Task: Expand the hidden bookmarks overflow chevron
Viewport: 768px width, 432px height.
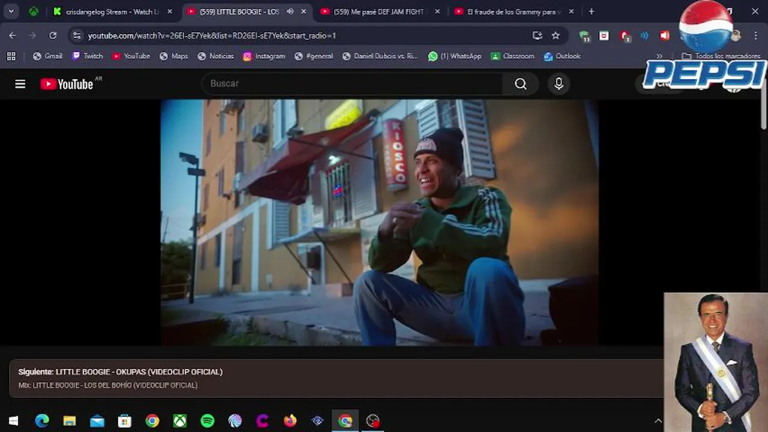Action: (659, 56)
